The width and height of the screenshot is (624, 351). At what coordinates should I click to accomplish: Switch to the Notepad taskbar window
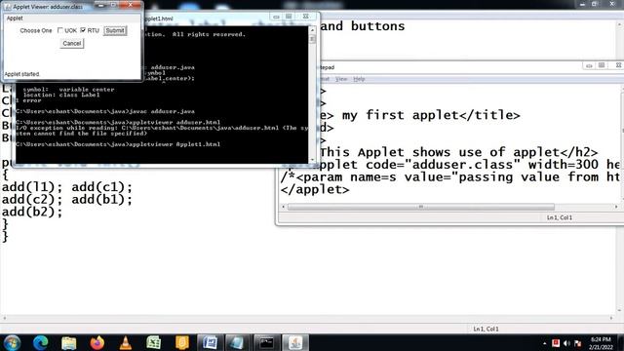tap(238, 342)
